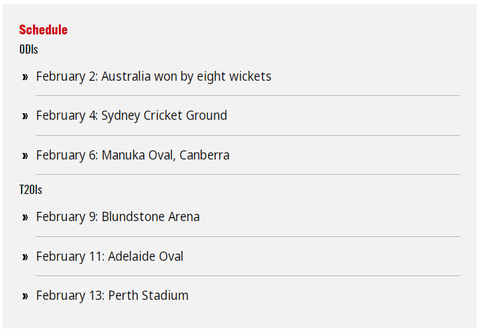This screenshot has width=480, height=331.
Task: Click the Adelaide Oval venue text
Action: point(146,256)
